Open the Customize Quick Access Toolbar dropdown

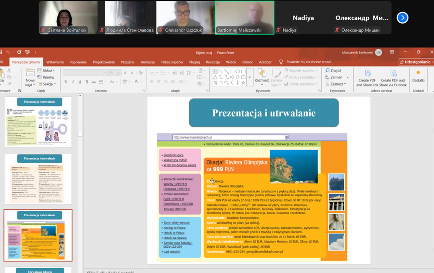click(35, 52)
